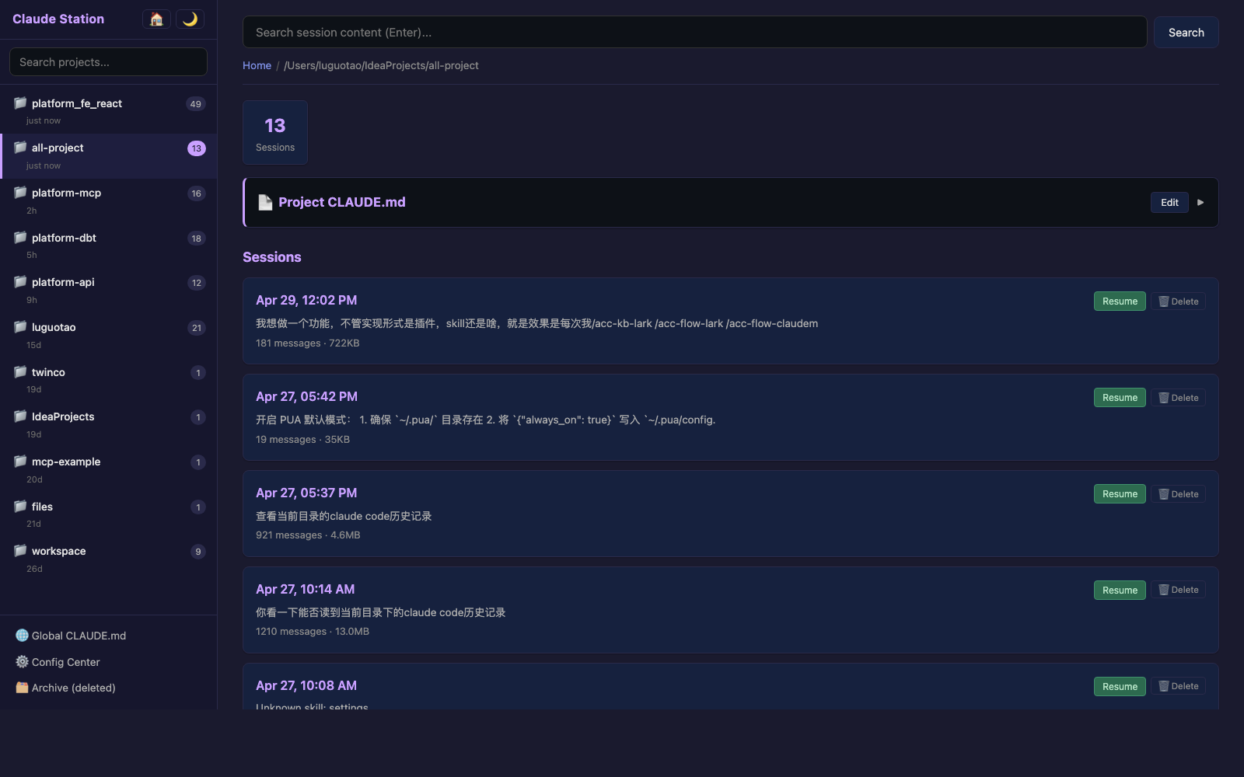Click the Search button
The image size is (1244, 777).
[x=1186, y=33]
